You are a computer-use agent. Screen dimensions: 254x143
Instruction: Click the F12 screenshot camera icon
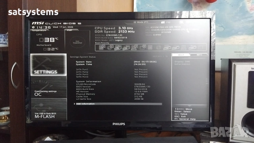(x=163, y=22)
